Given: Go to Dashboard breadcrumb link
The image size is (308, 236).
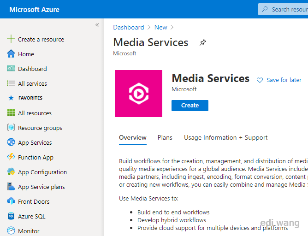Looking at the screenshot, I should [x=129, y=27].
